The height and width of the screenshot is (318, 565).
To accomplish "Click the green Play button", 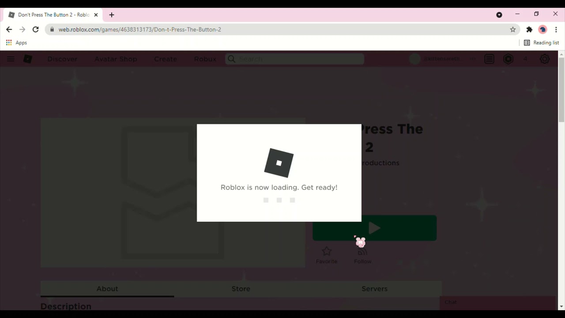I will click(375, 228).
